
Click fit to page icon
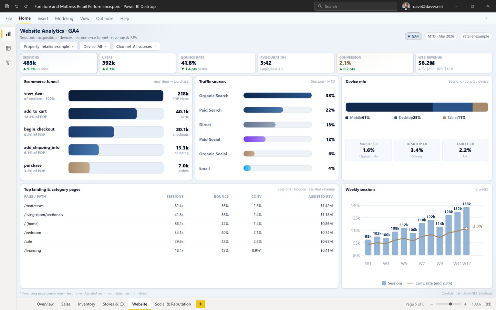coord(488,304)
